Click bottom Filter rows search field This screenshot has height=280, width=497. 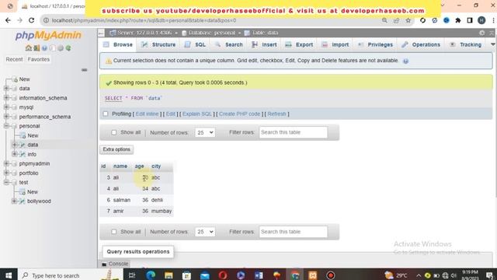coord(294,232)
